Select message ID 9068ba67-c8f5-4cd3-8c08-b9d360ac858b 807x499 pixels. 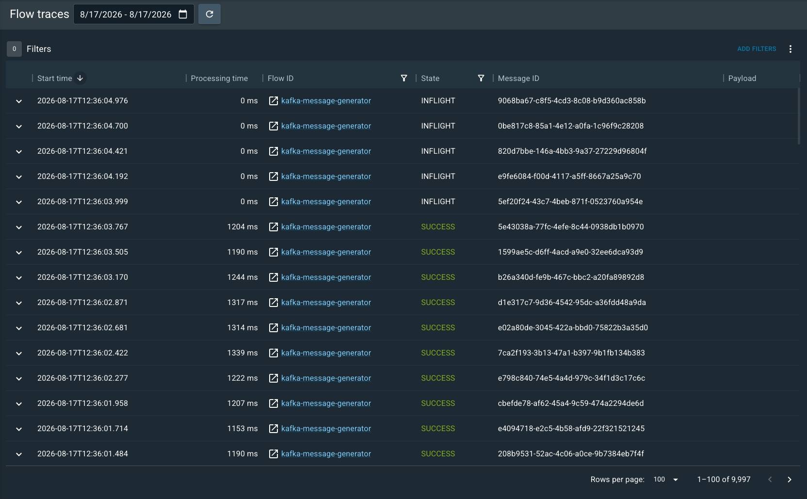point(572,101)
